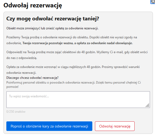155x137 pixels.
Task: Click the message textarea 'Tu wpisz swoją wiadomość...'
Action: coord(78,99)
